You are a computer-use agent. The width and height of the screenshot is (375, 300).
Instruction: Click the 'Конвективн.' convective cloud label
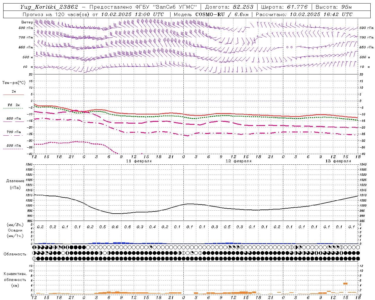15,274
